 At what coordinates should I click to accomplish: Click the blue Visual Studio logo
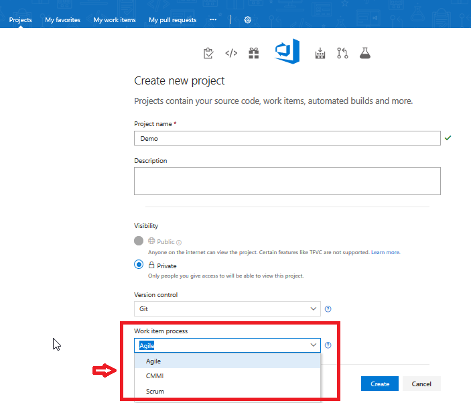coord(287,52)
